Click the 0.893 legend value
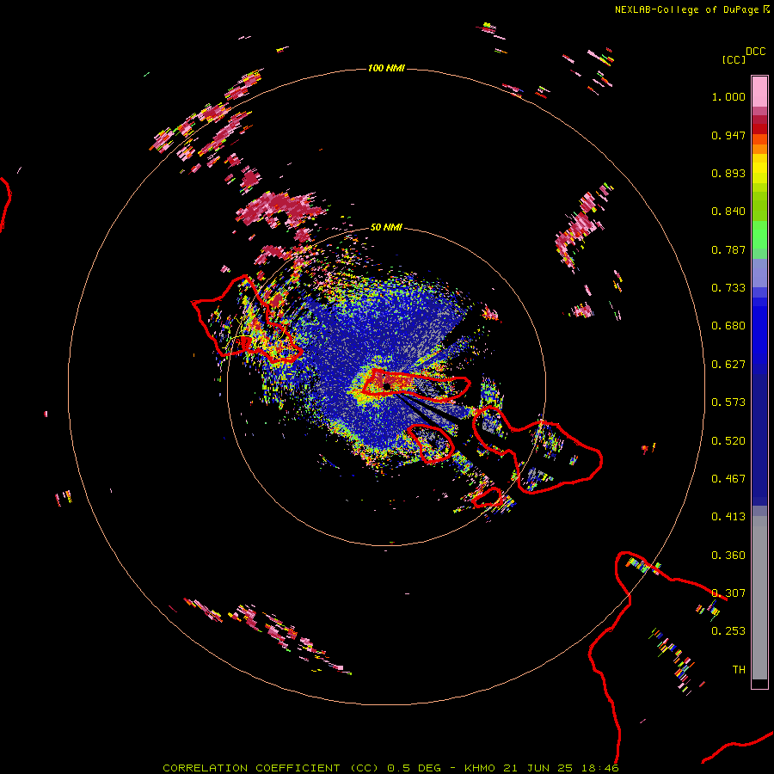774x774 pixels. 728,173
